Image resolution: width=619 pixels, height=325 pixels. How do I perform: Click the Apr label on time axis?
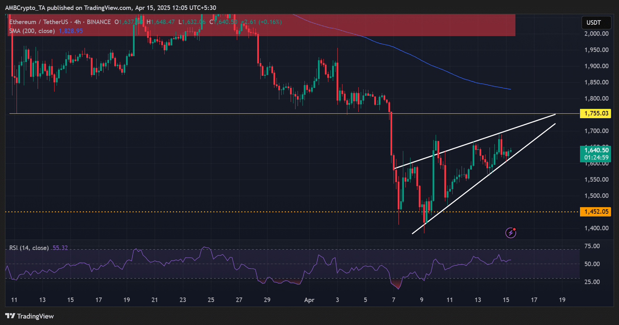tap(309, 300)
